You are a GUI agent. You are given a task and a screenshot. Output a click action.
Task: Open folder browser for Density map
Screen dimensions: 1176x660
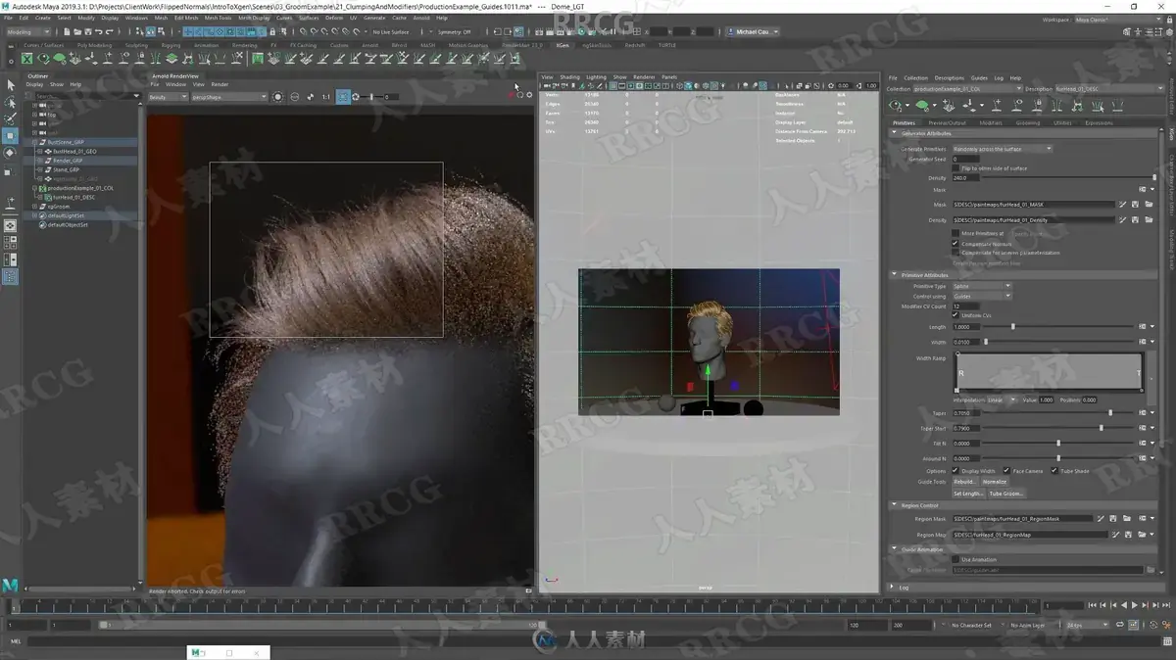pyautogui.click(x=1149, y=220)
